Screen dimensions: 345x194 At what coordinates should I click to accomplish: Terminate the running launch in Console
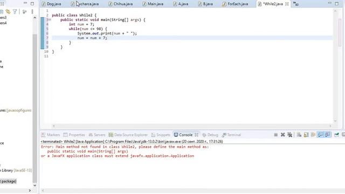click(x=275, y=135)
